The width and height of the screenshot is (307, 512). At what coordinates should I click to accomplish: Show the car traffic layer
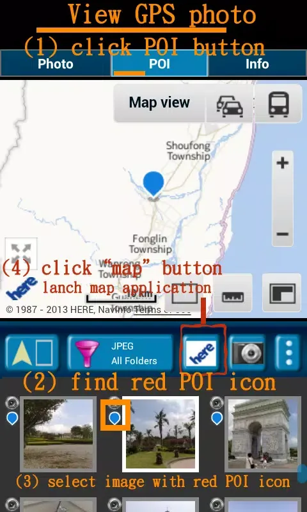[x=230, y=105]
